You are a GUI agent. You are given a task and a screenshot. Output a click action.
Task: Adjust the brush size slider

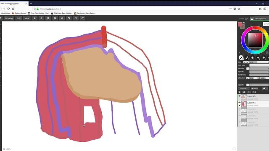coord(259,62)
